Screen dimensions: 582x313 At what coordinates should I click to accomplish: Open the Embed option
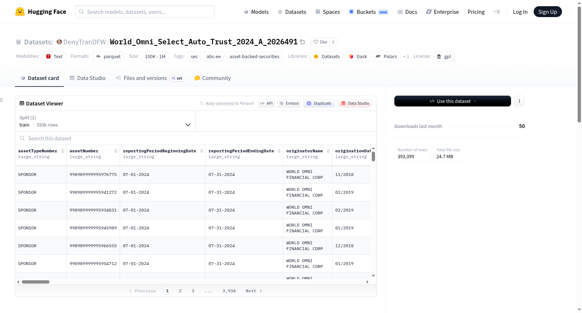coord(289,103)
